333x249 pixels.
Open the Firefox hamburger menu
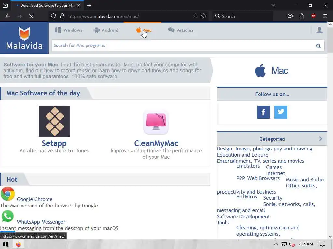(x=325, y=16)
